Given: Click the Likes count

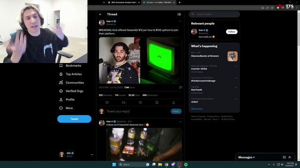Looking at the screenshot, I should click(134, 95).
